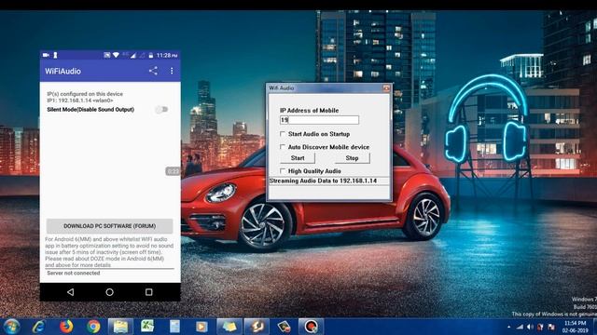Open the volume speaker tray icon
This screenshot has width=597, height=335.
530,327
